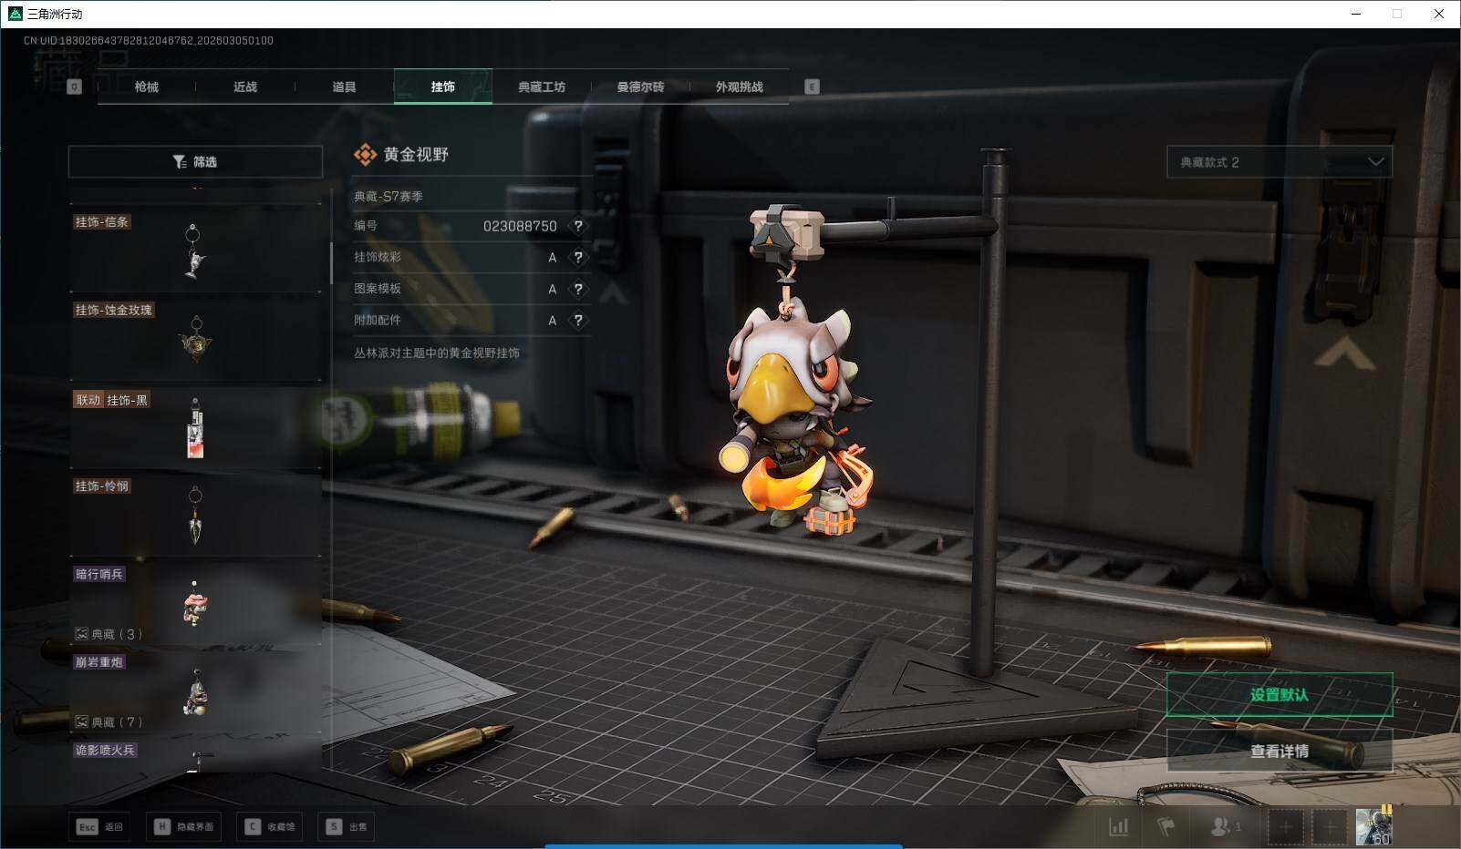Click the S 出售 button

[x=347, y=826]
